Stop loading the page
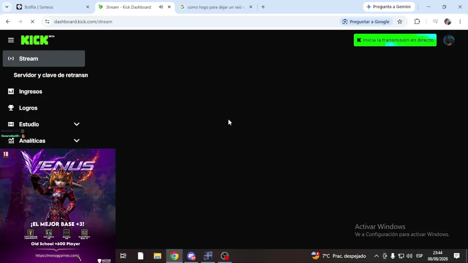468x263 pixels. click(x=33, y=22)
